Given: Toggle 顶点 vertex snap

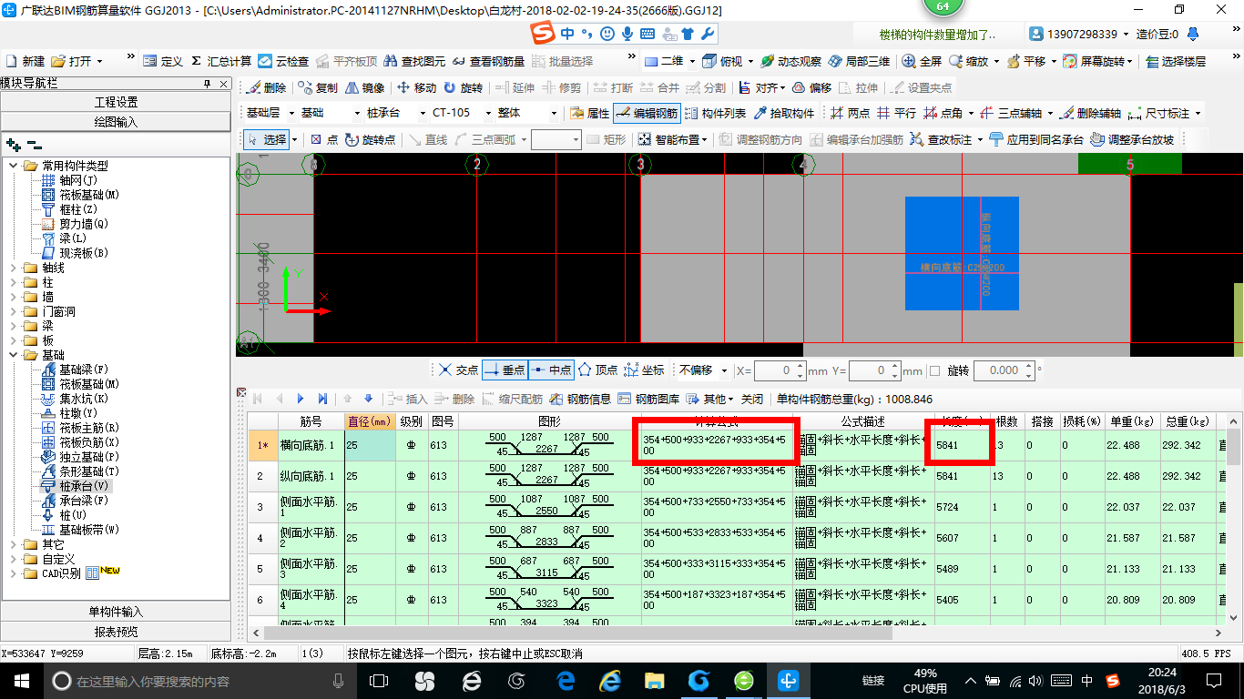Looking at the screenshot, I should point(597,370).
